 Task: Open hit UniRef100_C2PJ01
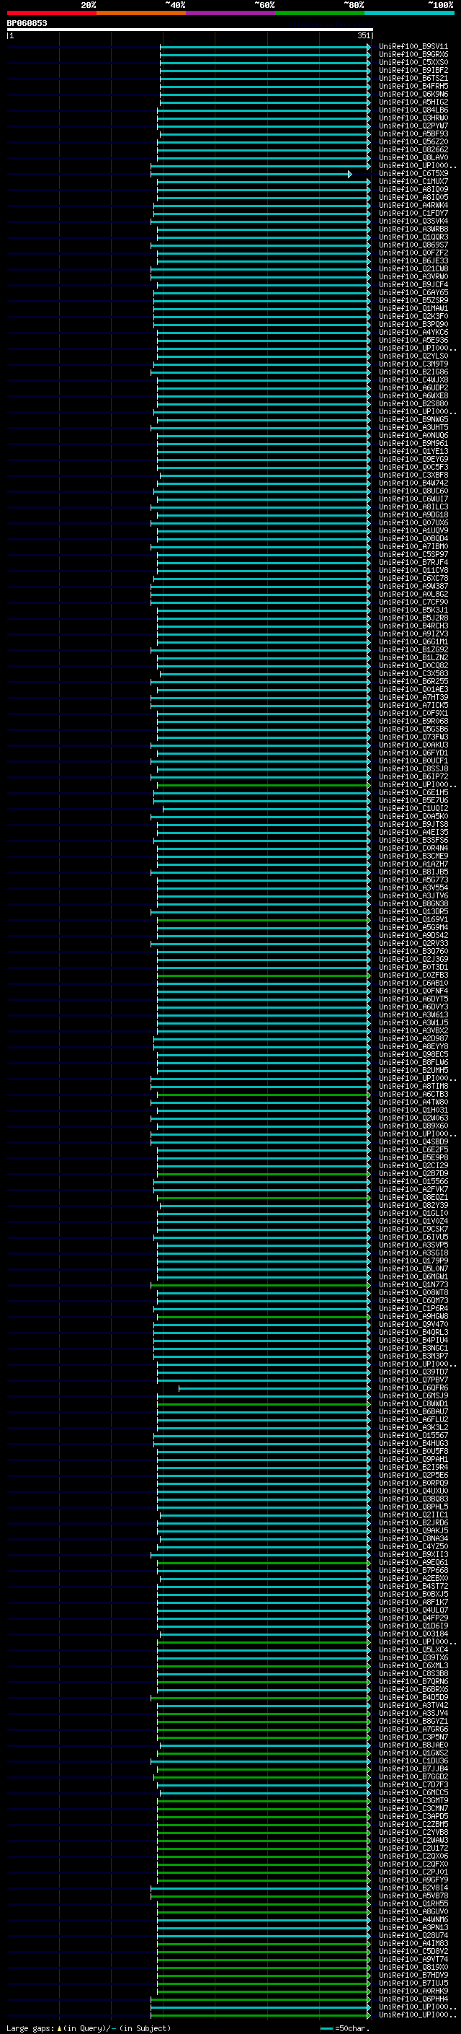(x=413, y=1872)
